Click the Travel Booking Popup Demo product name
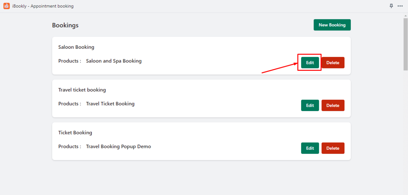The width and height of the screenshot is (408, 195). point(118,146)
